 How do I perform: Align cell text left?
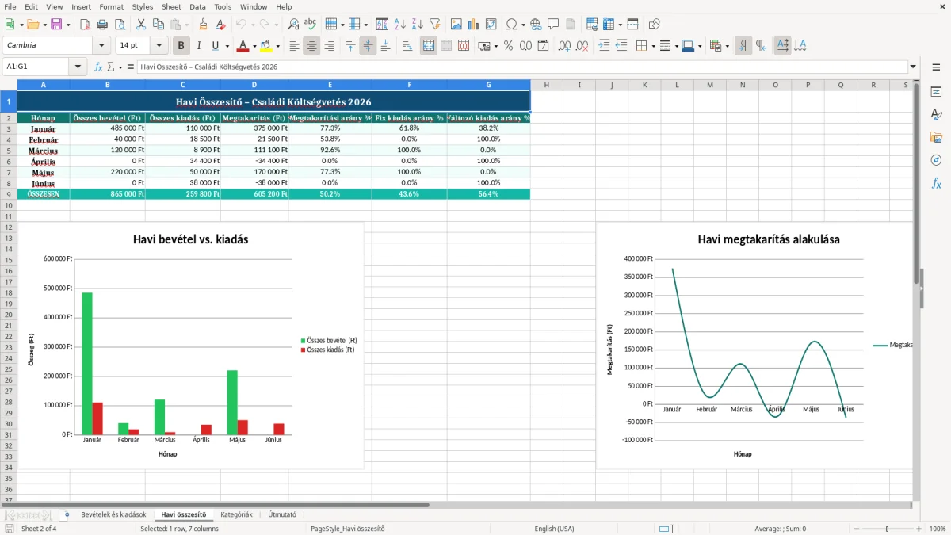[x=295, y=46]
